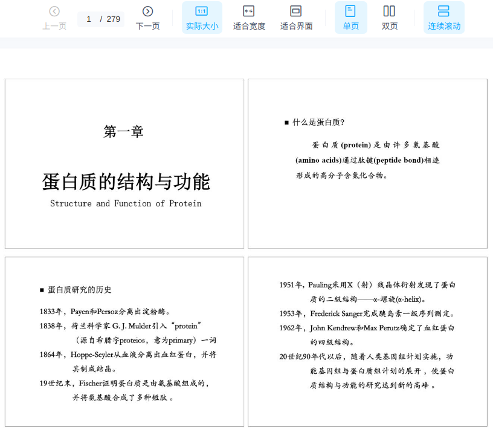The image size is (493, 432).
Task: Choose the 适合界面 zoom option label
Action: [x=296, y=26]
